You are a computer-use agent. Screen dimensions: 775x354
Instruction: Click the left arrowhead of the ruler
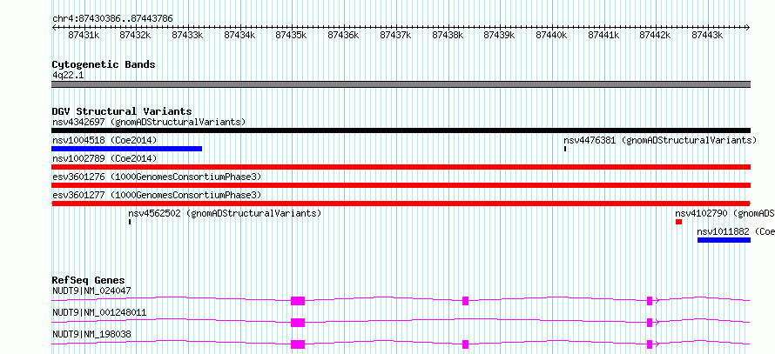[x=54, y=27]
